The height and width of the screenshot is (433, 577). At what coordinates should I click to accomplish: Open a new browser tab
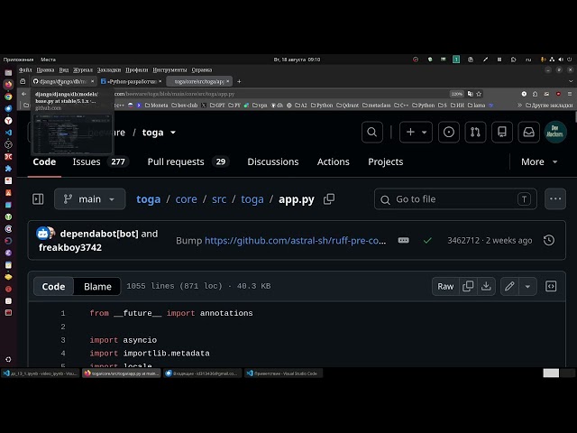point(239,81)
